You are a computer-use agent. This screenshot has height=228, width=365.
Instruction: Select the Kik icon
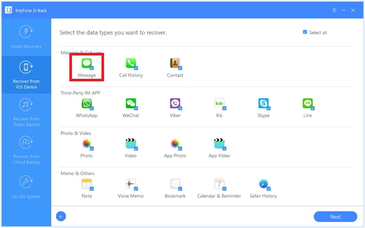220,104
